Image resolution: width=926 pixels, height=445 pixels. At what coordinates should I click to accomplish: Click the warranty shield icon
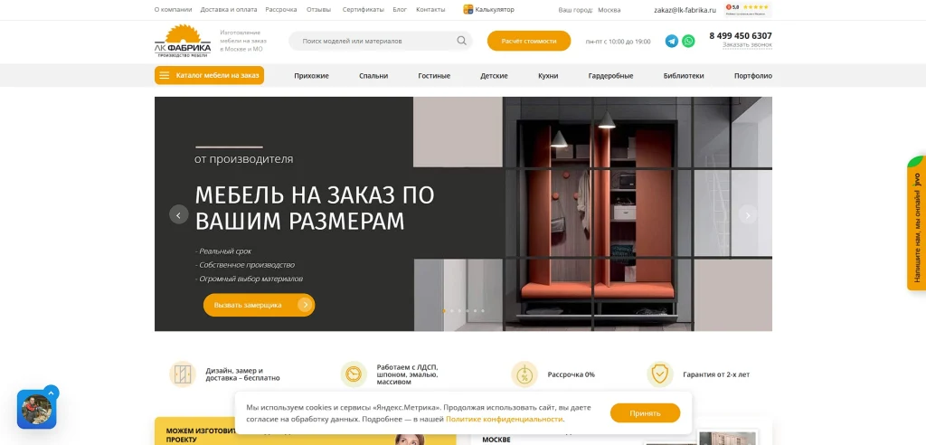click(x=659, y=374)
